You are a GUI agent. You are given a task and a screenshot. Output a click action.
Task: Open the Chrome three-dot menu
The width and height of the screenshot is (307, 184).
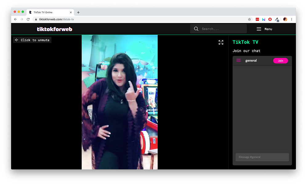point(292,19)
